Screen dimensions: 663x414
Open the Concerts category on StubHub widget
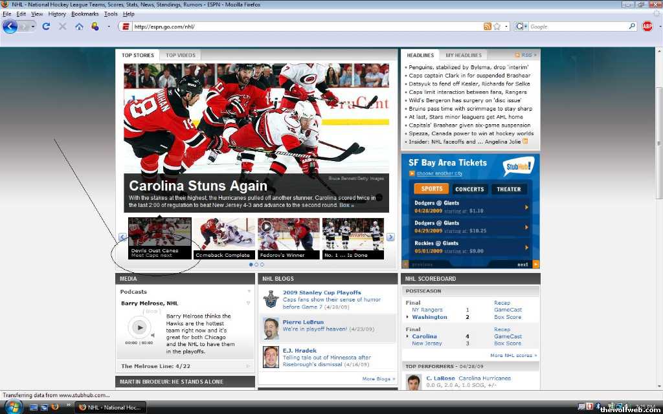click(469, 189)
